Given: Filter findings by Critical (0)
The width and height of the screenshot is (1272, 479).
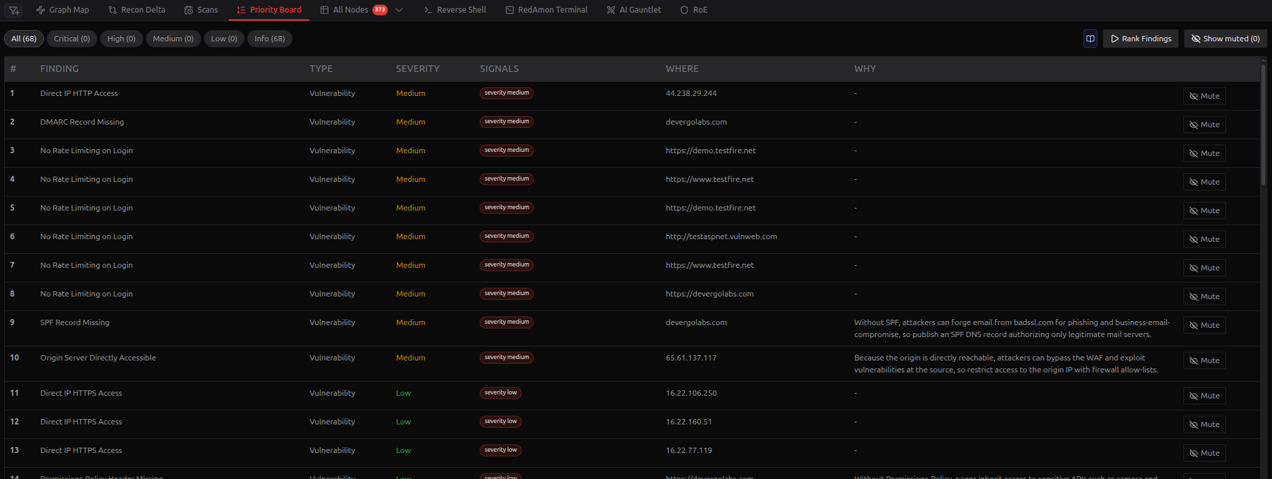Looking at the screenshot, I should (72, 39).
